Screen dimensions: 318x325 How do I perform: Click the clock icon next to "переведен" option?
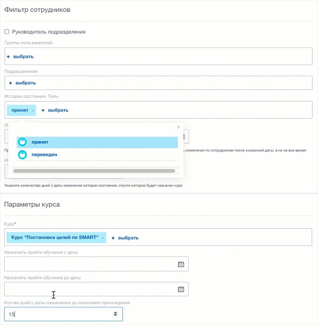[x=22, y=154]
